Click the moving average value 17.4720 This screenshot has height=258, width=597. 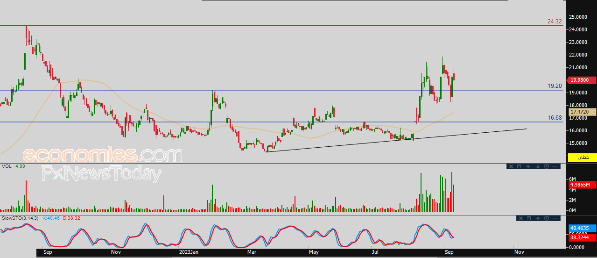(x=583, y=112)
